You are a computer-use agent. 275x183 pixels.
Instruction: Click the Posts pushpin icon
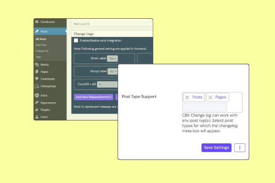click(37, 31)
